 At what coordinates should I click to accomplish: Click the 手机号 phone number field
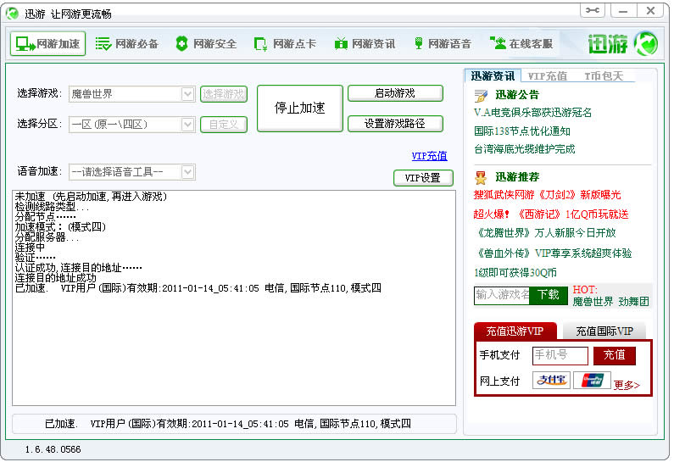(x=560, y=355)
